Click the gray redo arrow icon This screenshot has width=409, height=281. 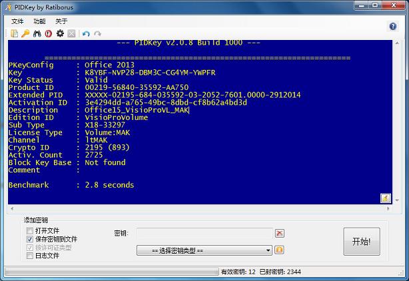97,33
